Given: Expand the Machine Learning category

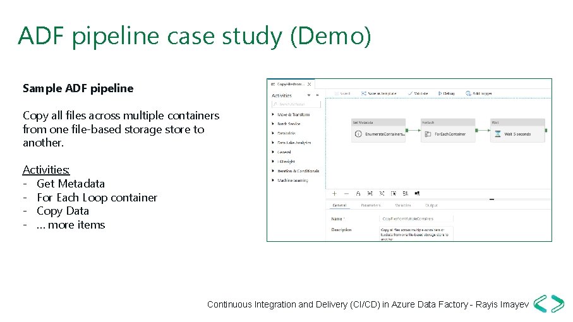Looking at the screenshot, I should pos(290,181).
